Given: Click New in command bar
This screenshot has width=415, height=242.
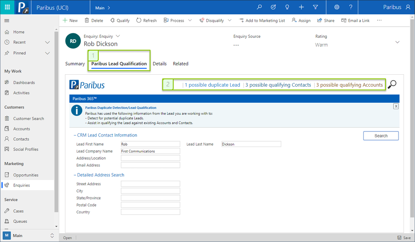Looking at the screenshot, I should 70,20.
